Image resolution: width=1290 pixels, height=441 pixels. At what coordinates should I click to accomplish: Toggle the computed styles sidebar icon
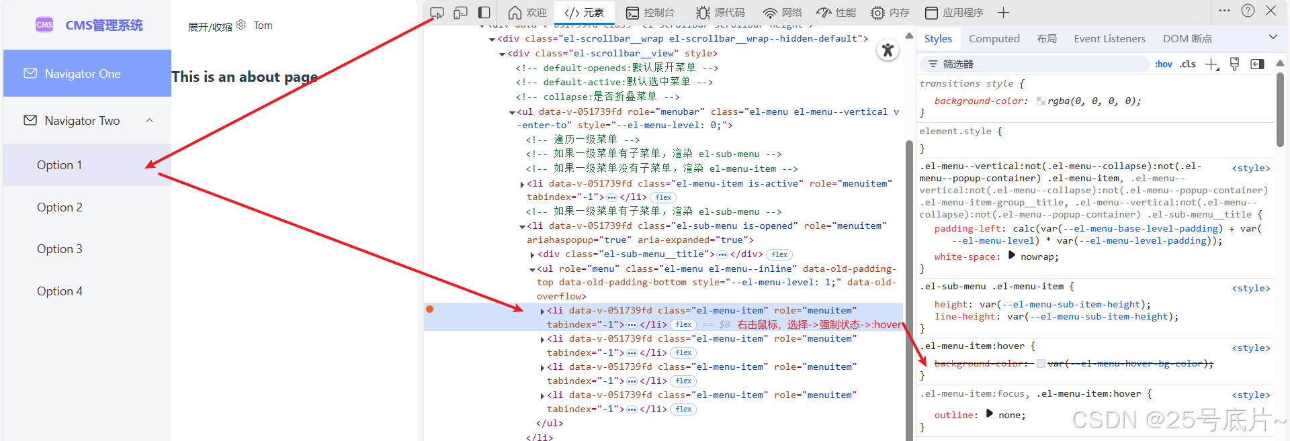1257,64
